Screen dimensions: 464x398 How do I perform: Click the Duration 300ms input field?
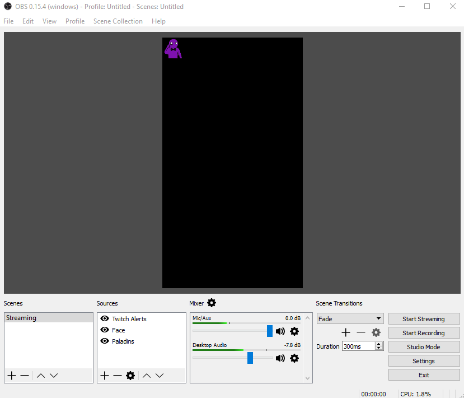pos(359,346)
